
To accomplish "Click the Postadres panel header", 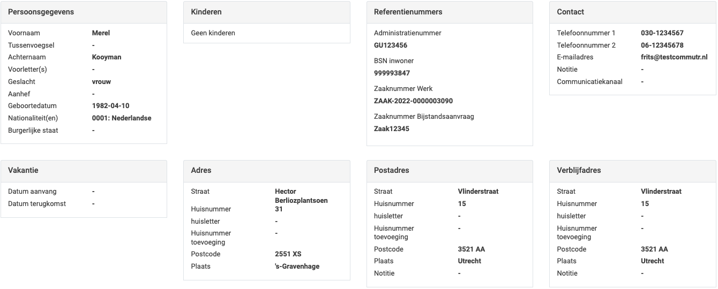I will click(x=391, y=170).
